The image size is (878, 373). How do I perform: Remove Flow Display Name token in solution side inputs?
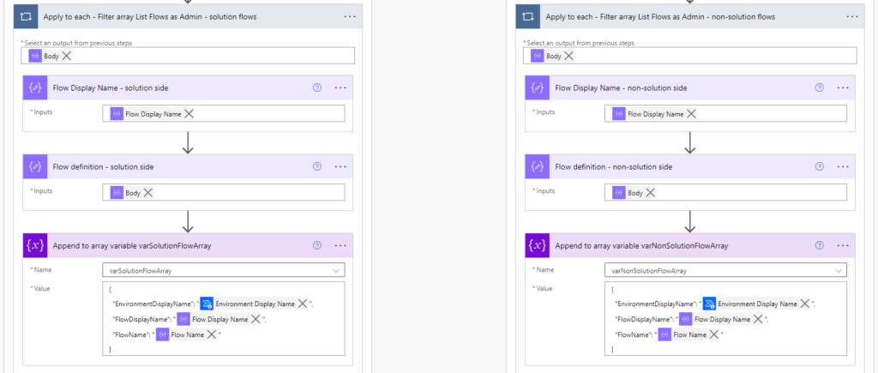[189, 113]
